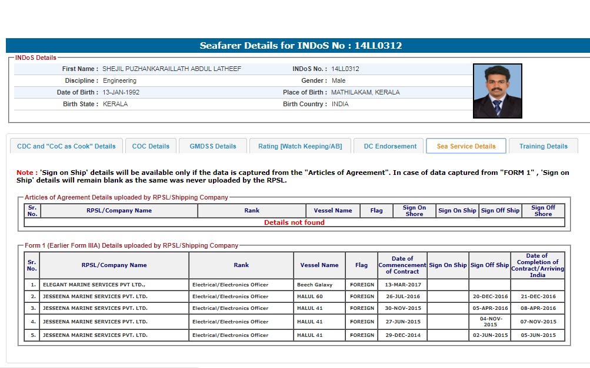Click the vessel name HALUL 60
The image size is (590, 368).
[309, 296]
